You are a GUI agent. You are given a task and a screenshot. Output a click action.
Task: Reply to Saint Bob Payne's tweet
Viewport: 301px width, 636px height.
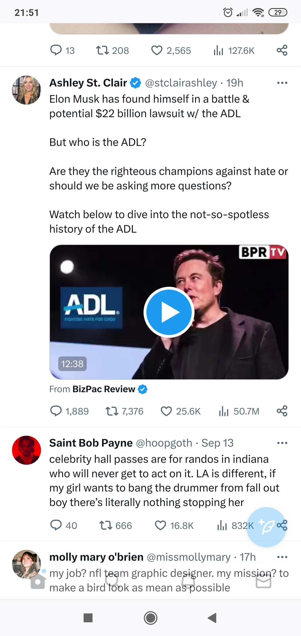(56, 526)
